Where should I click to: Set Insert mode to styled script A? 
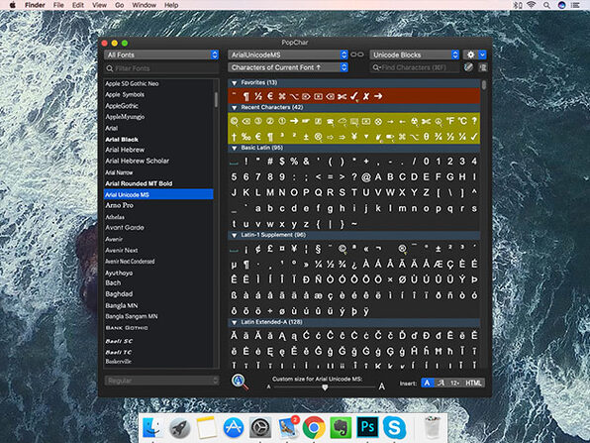[441, 383]
